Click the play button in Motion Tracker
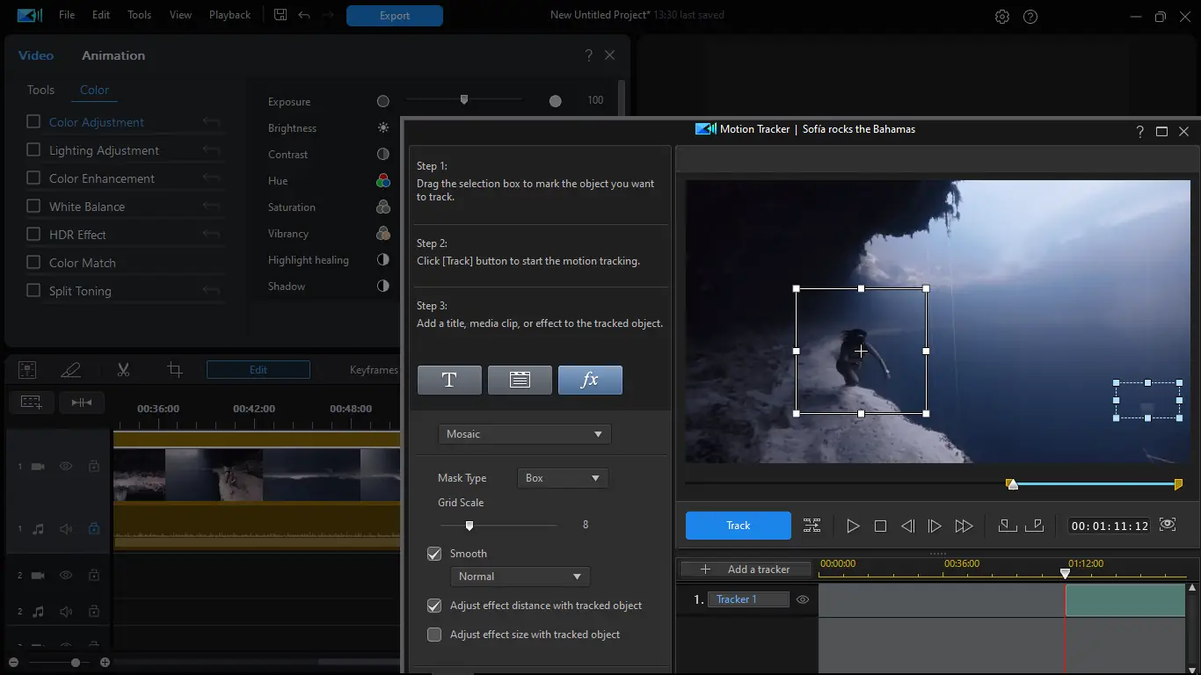Image resolution: width=1201 pixels, height=675 pixels. point(853,526)
